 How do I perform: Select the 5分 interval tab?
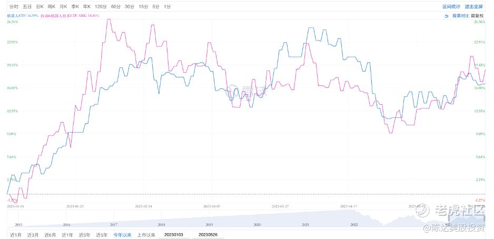[x=155, y=6]
